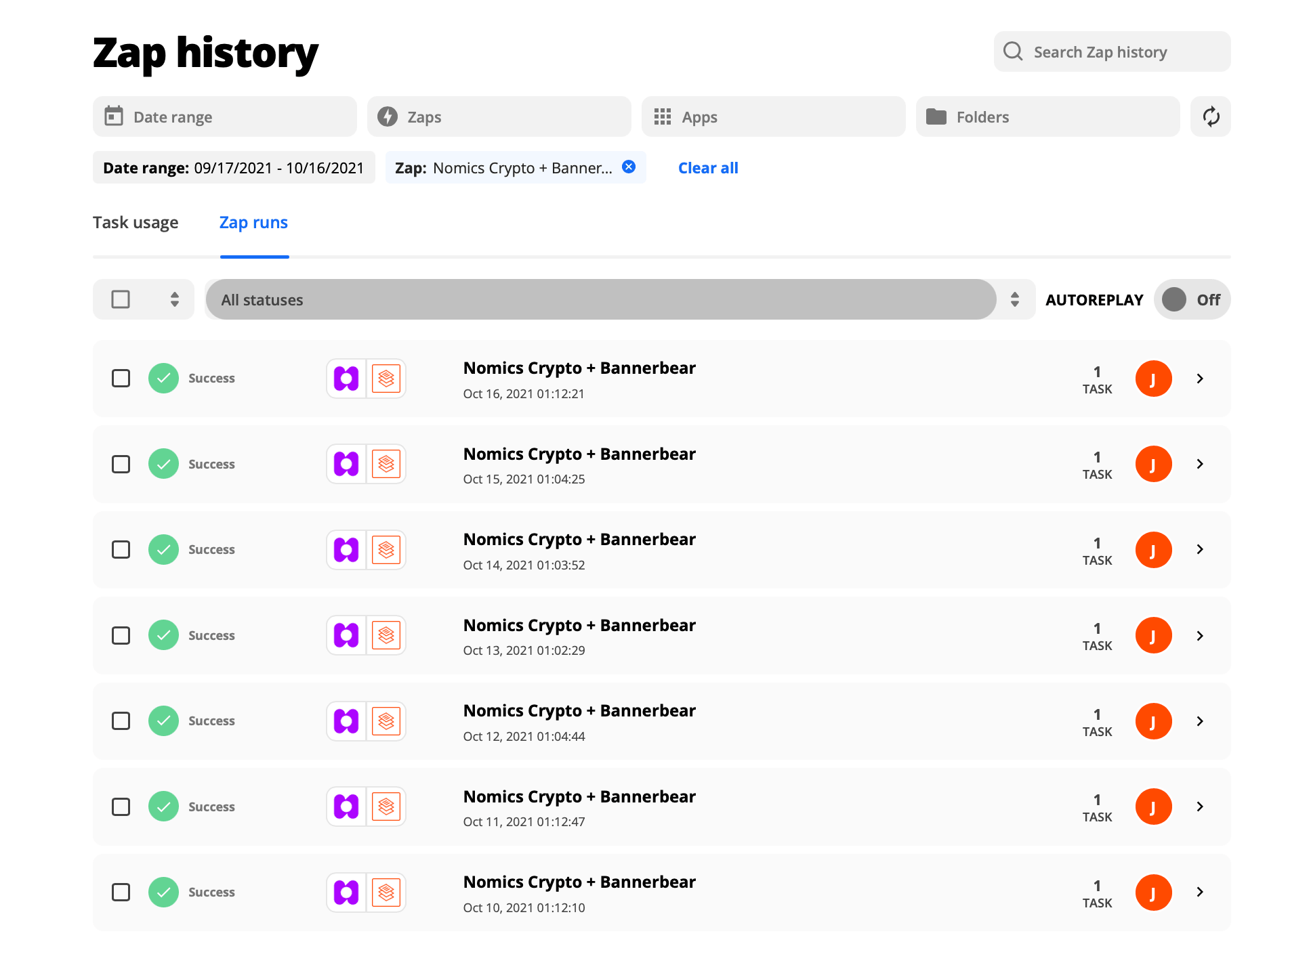Select the Oct 12, 2021 01:04:44 run checkbox
The width and height of the screenshot is (1309, 967).
(x=121, y=721)
